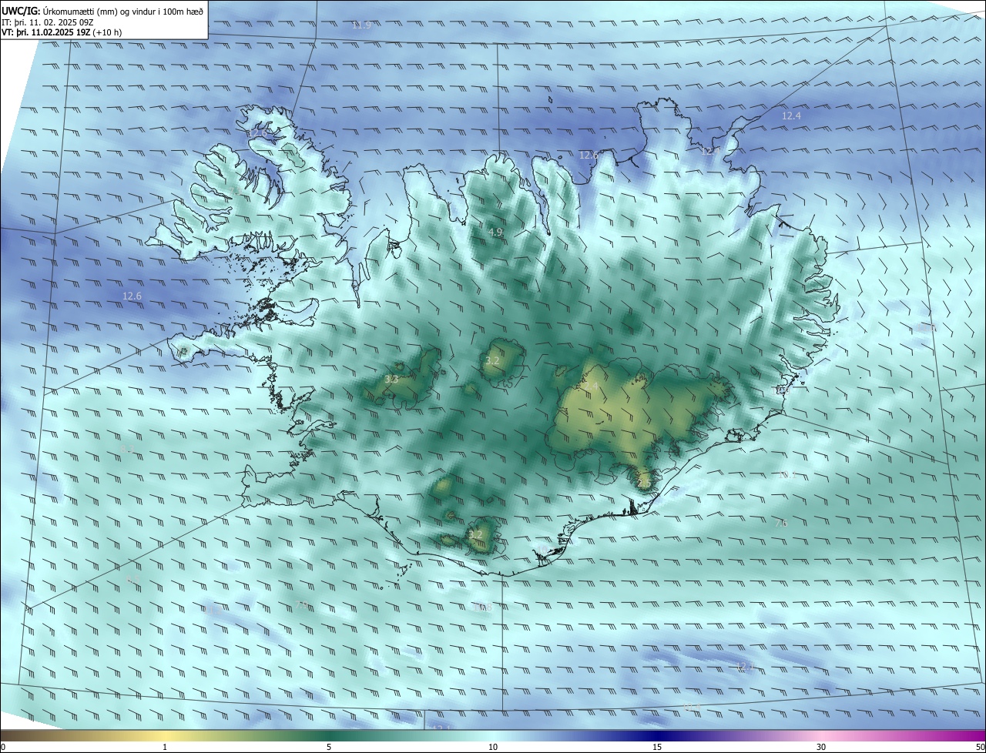This screenshot has width=986, height=753.
Task: Click the '1' tick on color scale
Action: click(x=165, y=747)
